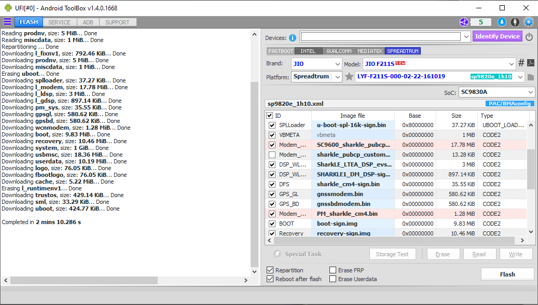Click the Special Task label
Image resolution: width=538 pixels, height=305 pixels.
pos(303,254)
